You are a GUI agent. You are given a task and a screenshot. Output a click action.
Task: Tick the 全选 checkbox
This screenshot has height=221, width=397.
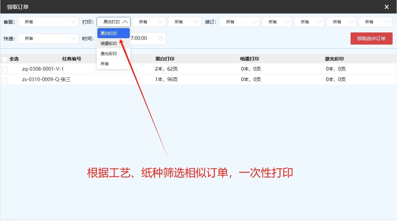click(x=5, y=59)
